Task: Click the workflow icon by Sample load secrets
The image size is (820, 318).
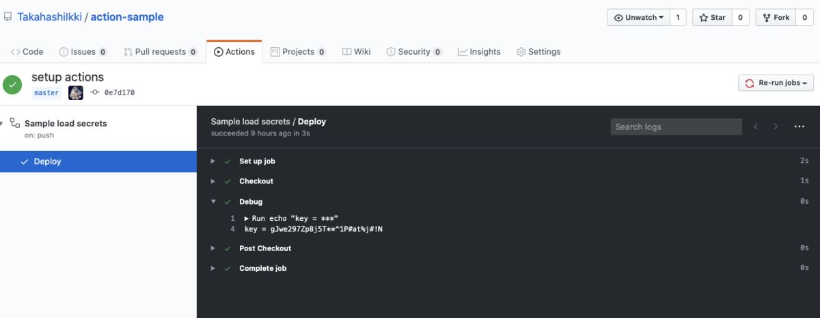Action: point(14,123)
